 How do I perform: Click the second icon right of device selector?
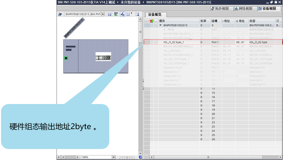coord(116,14)
